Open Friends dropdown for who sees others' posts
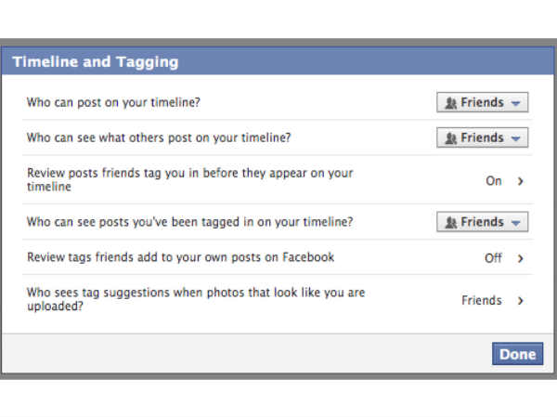Viewport: 557px width, 418px height. click(482, 138)
